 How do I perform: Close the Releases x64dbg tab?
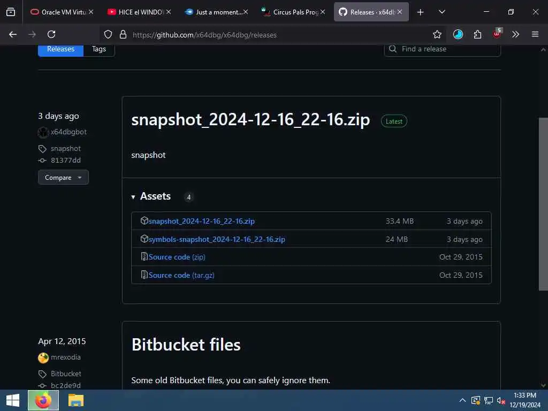(x=399, y=12)
